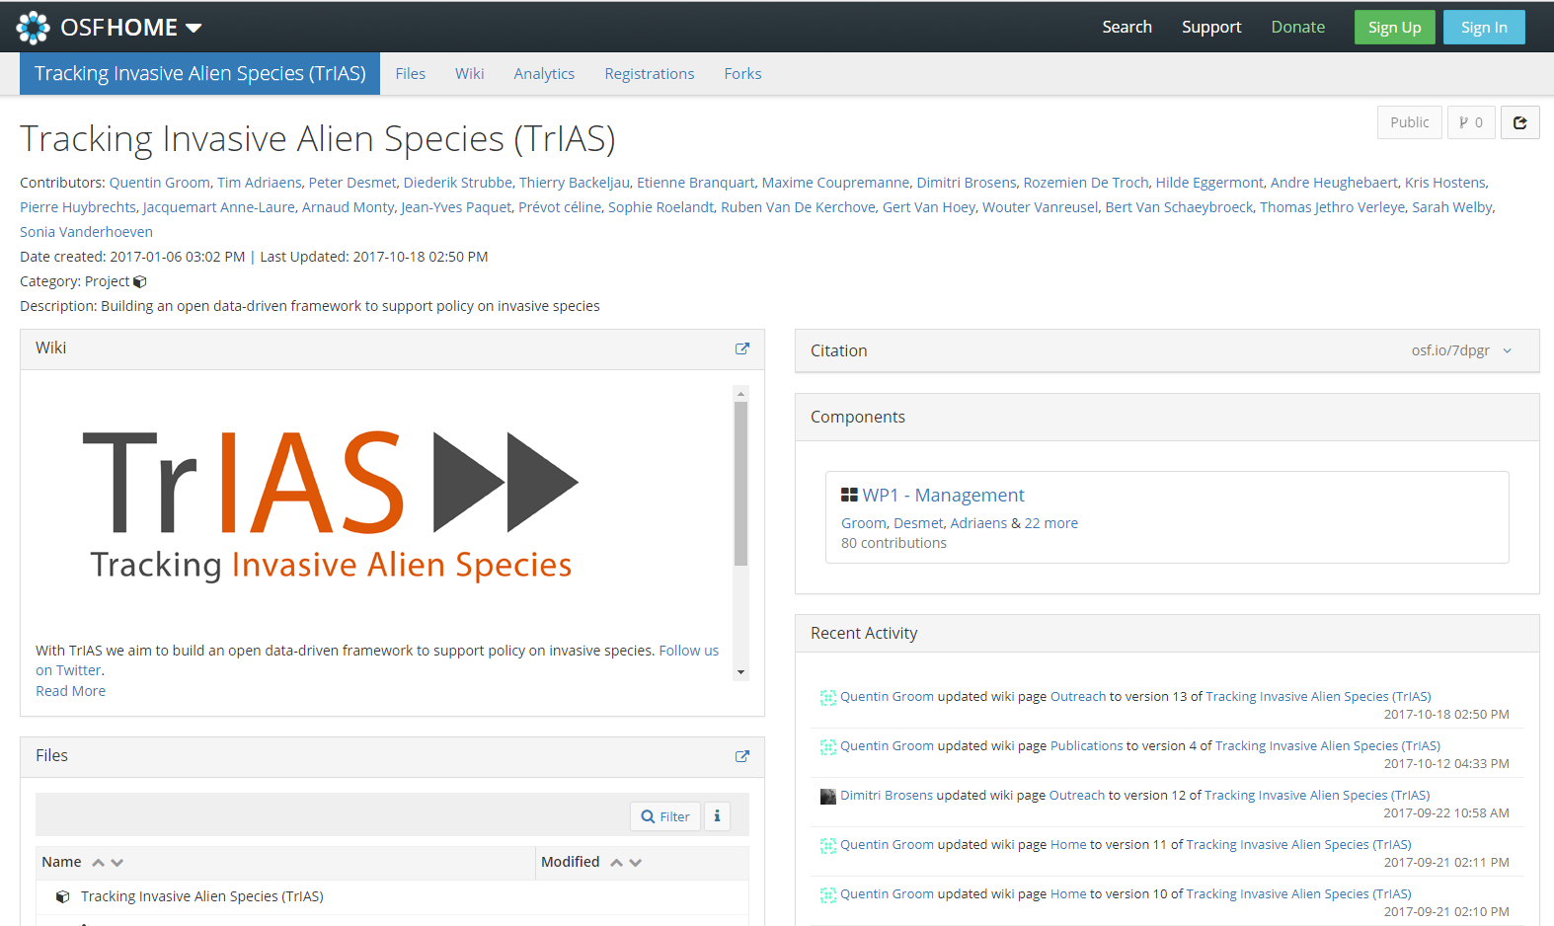Click the forks count button showing 0
The image size is (1554, 926).
coord(1471,122)
